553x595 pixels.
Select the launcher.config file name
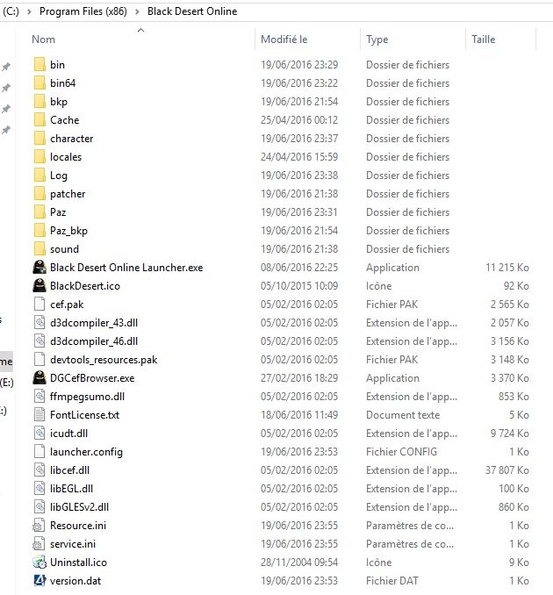tap(86, 452)
